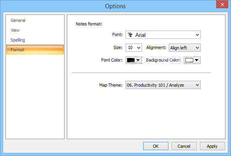Open the Font dropdown showing Arial
Viewport: 231px width, 156px height.
tap(163, 35)
